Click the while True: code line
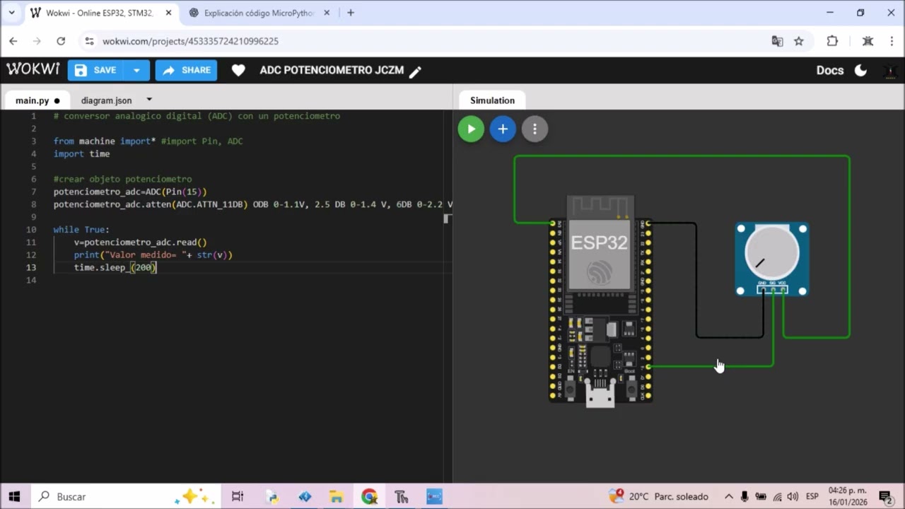Viewport: 905px width, 509px height. [81, 229]
